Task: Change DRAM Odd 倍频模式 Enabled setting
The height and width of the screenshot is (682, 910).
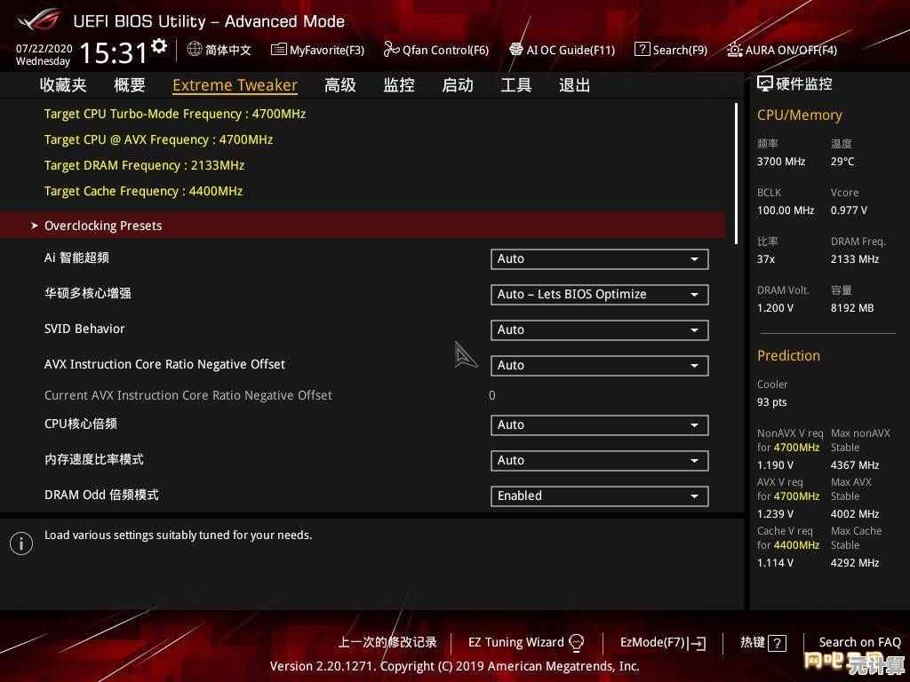Action: [x=599, y=496]
